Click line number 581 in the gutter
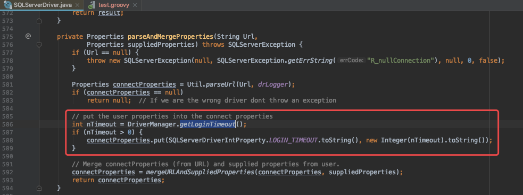This screenshot has width=523, height=195. [7, 84]
